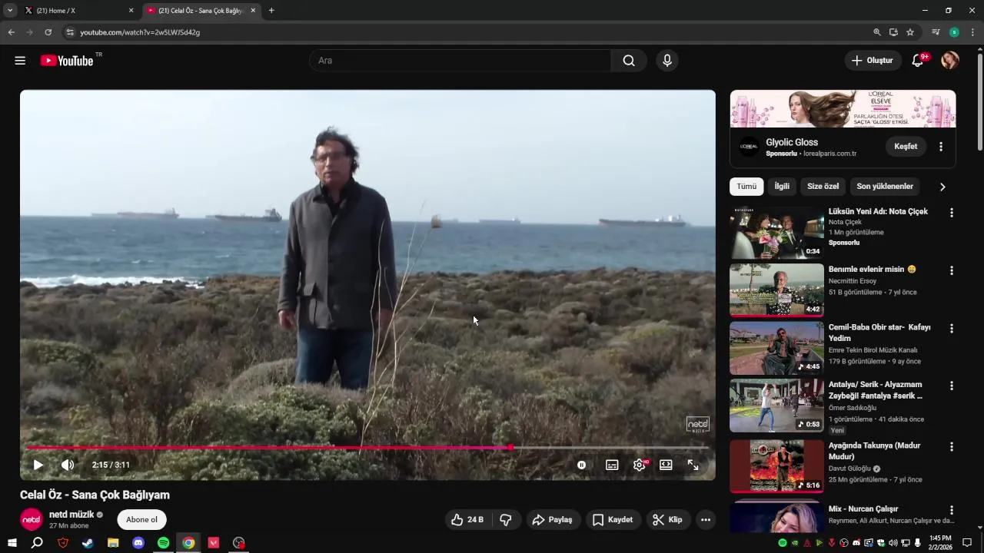Dislike the video with thumbs down

(x=506, y=520)
